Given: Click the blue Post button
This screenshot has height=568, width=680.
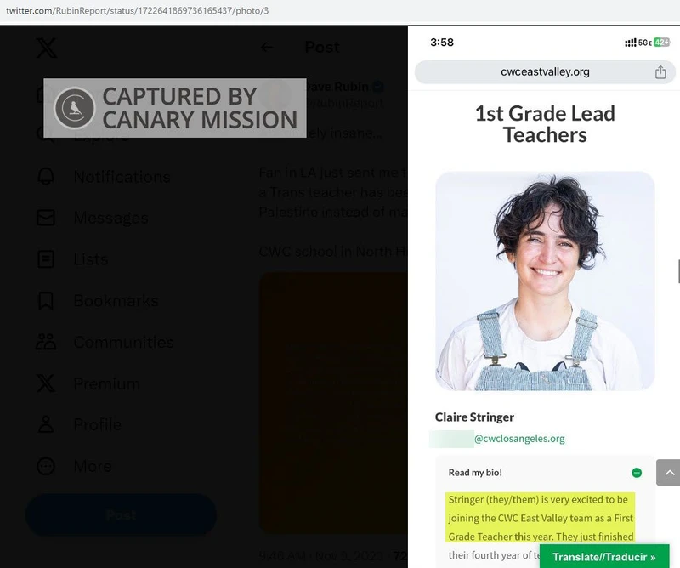Looking at the screenshot, I should (x=121, y=515).
